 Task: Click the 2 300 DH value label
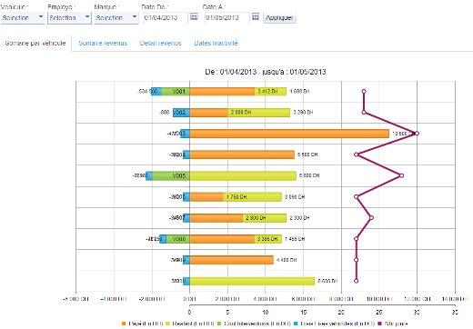(299, 218)
